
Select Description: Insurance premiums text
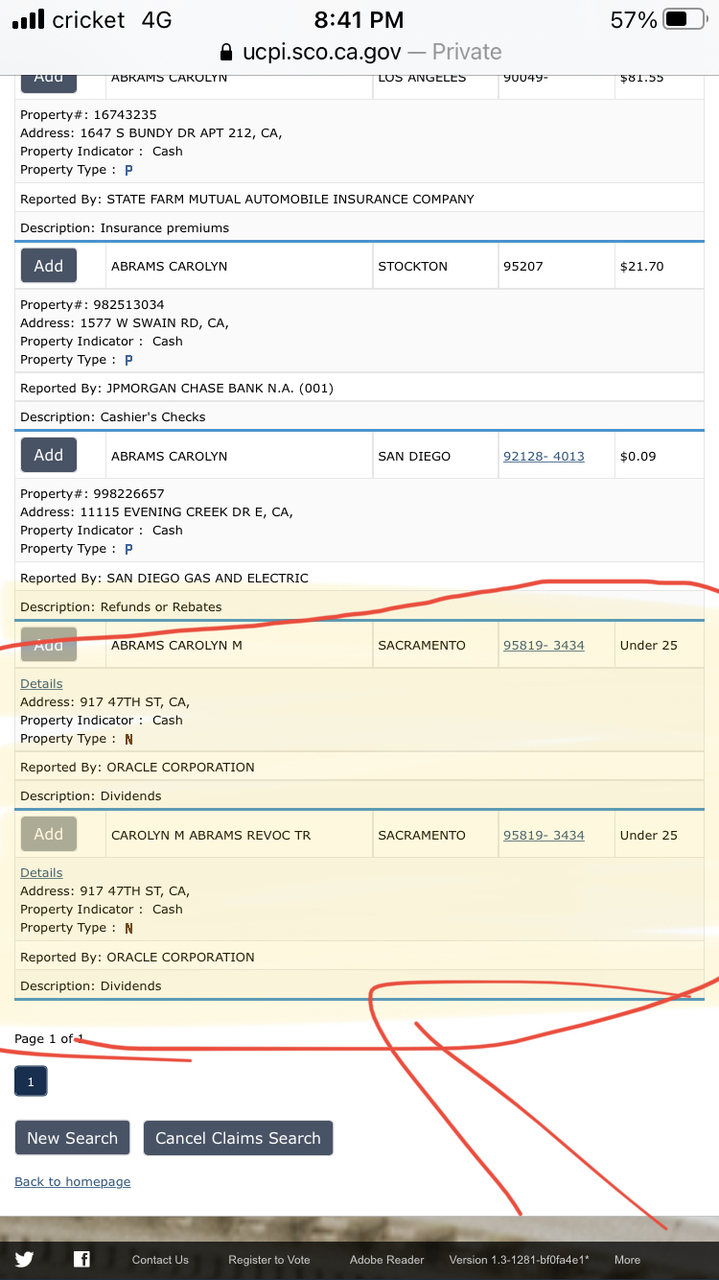click(x=125, y=228)
